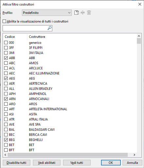The height and width of the screenshot is (168, 144).
Task: Close the Attiva filtro costruttori dialog
Action: [x=140, y=4]
